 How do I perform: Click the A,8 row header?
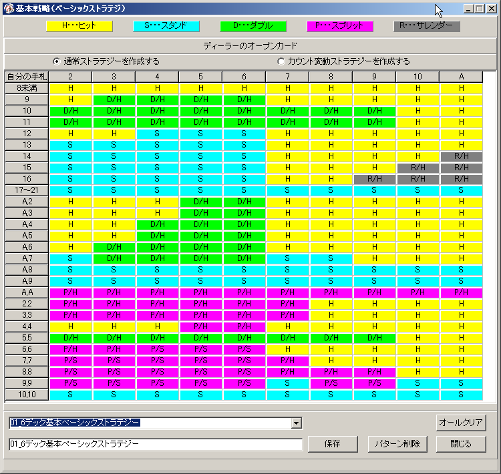tap(27, 270)
